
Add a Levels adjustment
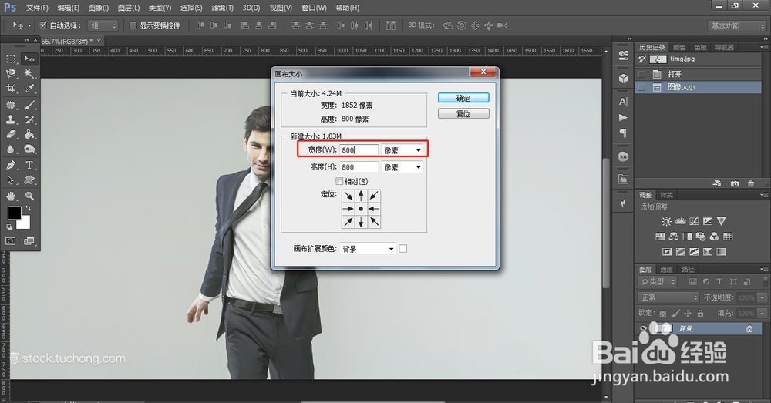coord(680,221)
